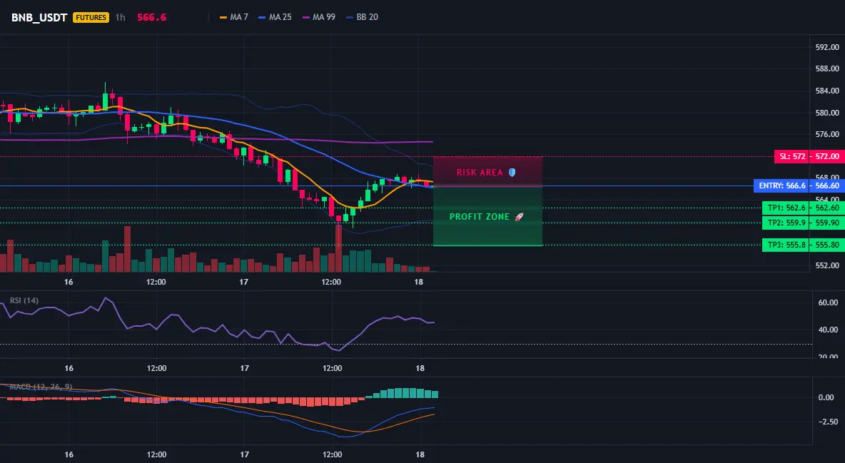Click the 17 date on RSI pane axis
Image resolution: width=845 pixels, height=463 pixels.
click(x=245, y=368)
